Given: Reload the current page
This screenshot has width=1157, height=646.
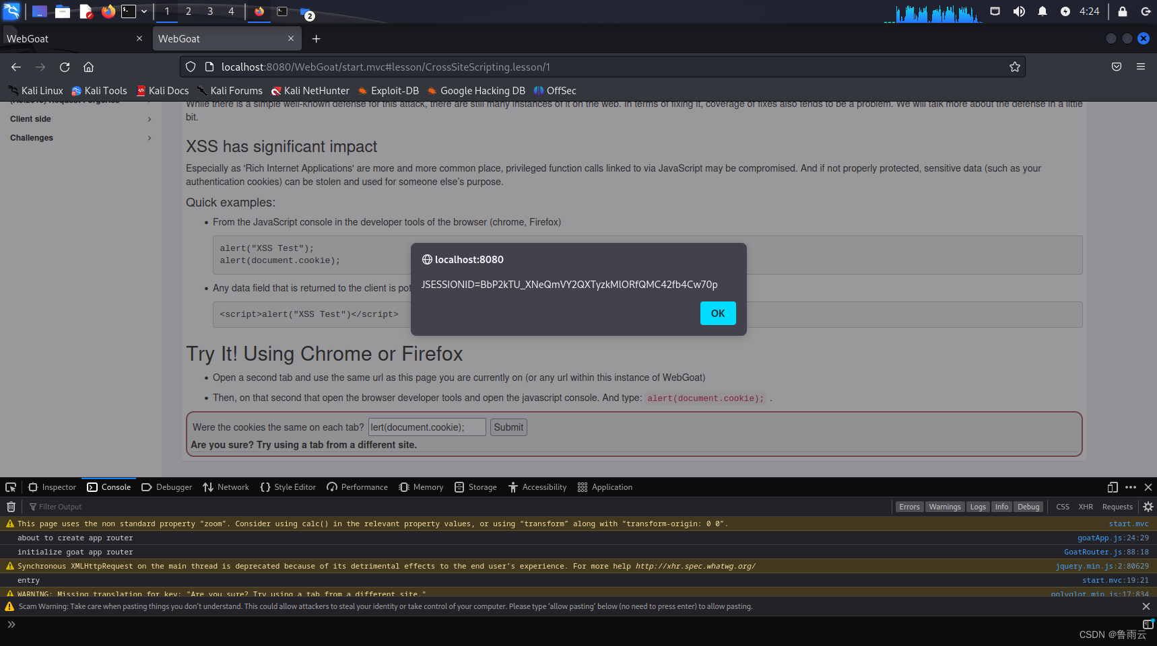Looking at the screenshot, I should 65,67.
